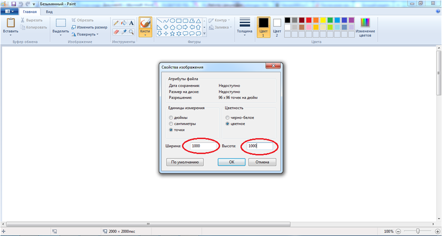Open the Вставить dropdown arrow
The height and width of the screenshot is (236, 442).
click(11, 35)
